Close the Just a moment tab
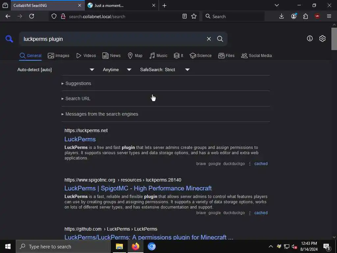This screenshot has height=253, width=337. tap(154, 5)
